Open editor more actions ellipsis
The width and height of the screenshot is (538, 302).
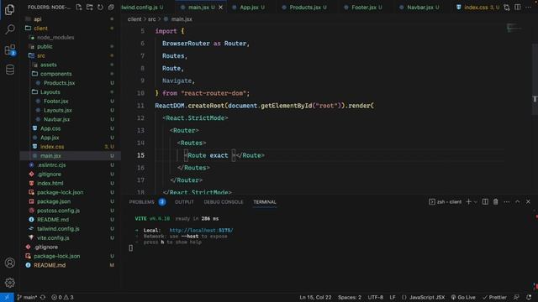528,8
